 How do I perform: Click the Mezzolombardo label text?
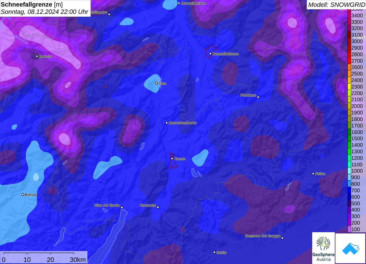pos(182,123)
